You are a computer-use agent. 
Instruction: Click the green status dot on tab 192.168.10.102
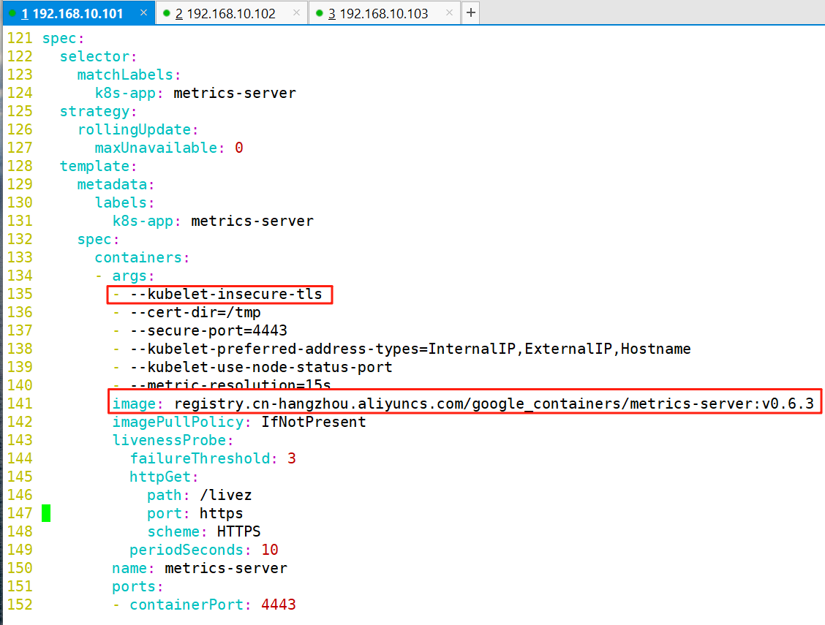[167, 13]
